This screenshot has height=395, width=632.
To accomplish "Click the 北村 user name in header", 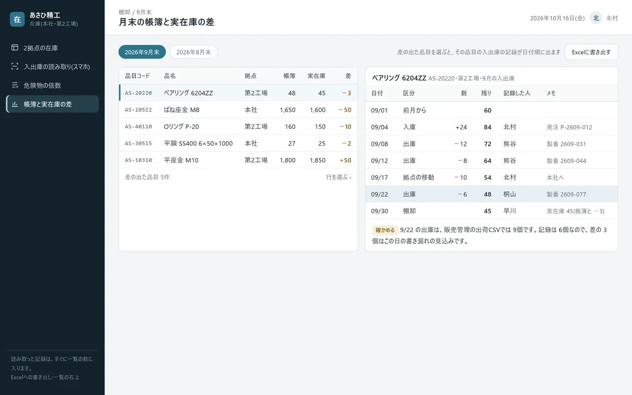I will click(x=612, y=18).
